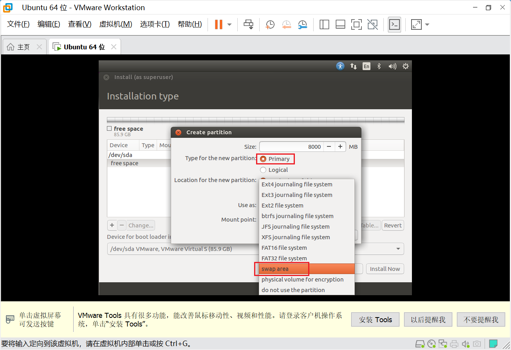Open the Ubuntu sound volume indicator
511x350 pixels.
392,66
